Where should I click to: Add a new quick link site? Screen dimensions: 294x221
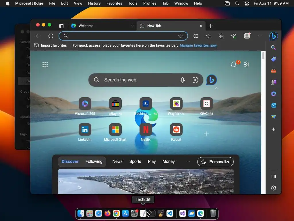click(206, 134)
